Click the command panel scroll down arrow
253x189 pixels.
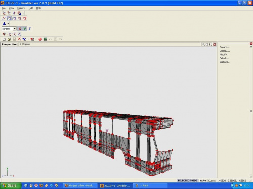[x=251, y=176]
